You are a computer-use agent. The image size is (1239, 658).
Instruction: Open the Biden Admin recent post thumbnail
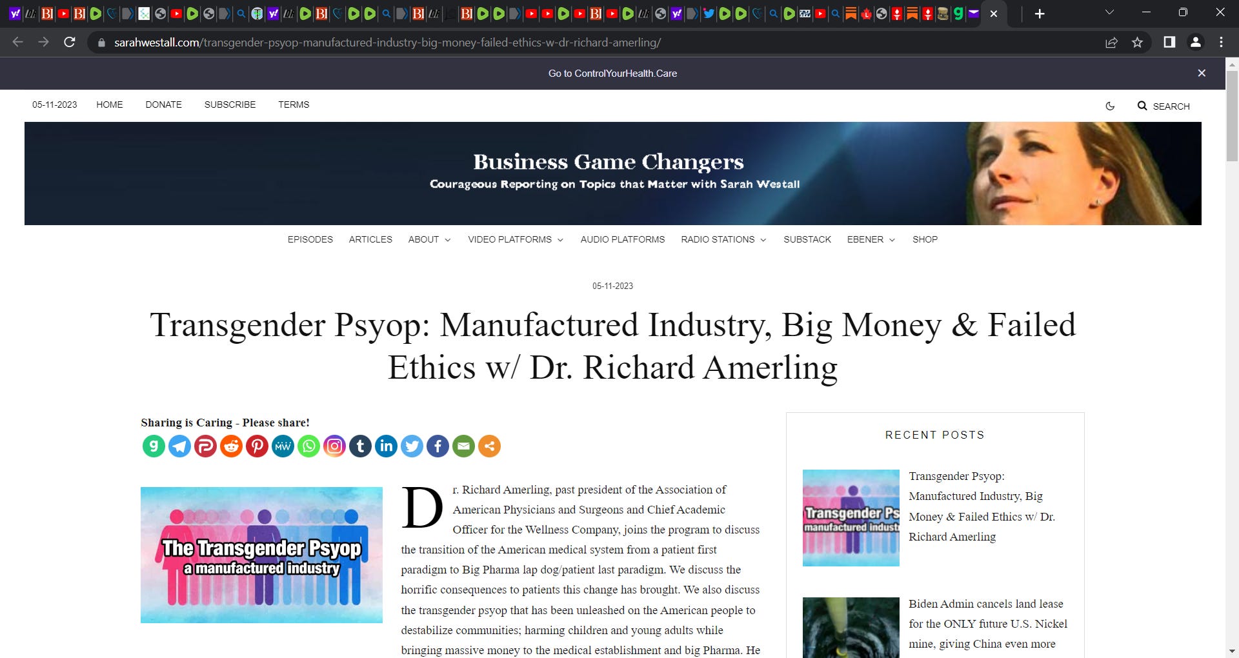851,628
